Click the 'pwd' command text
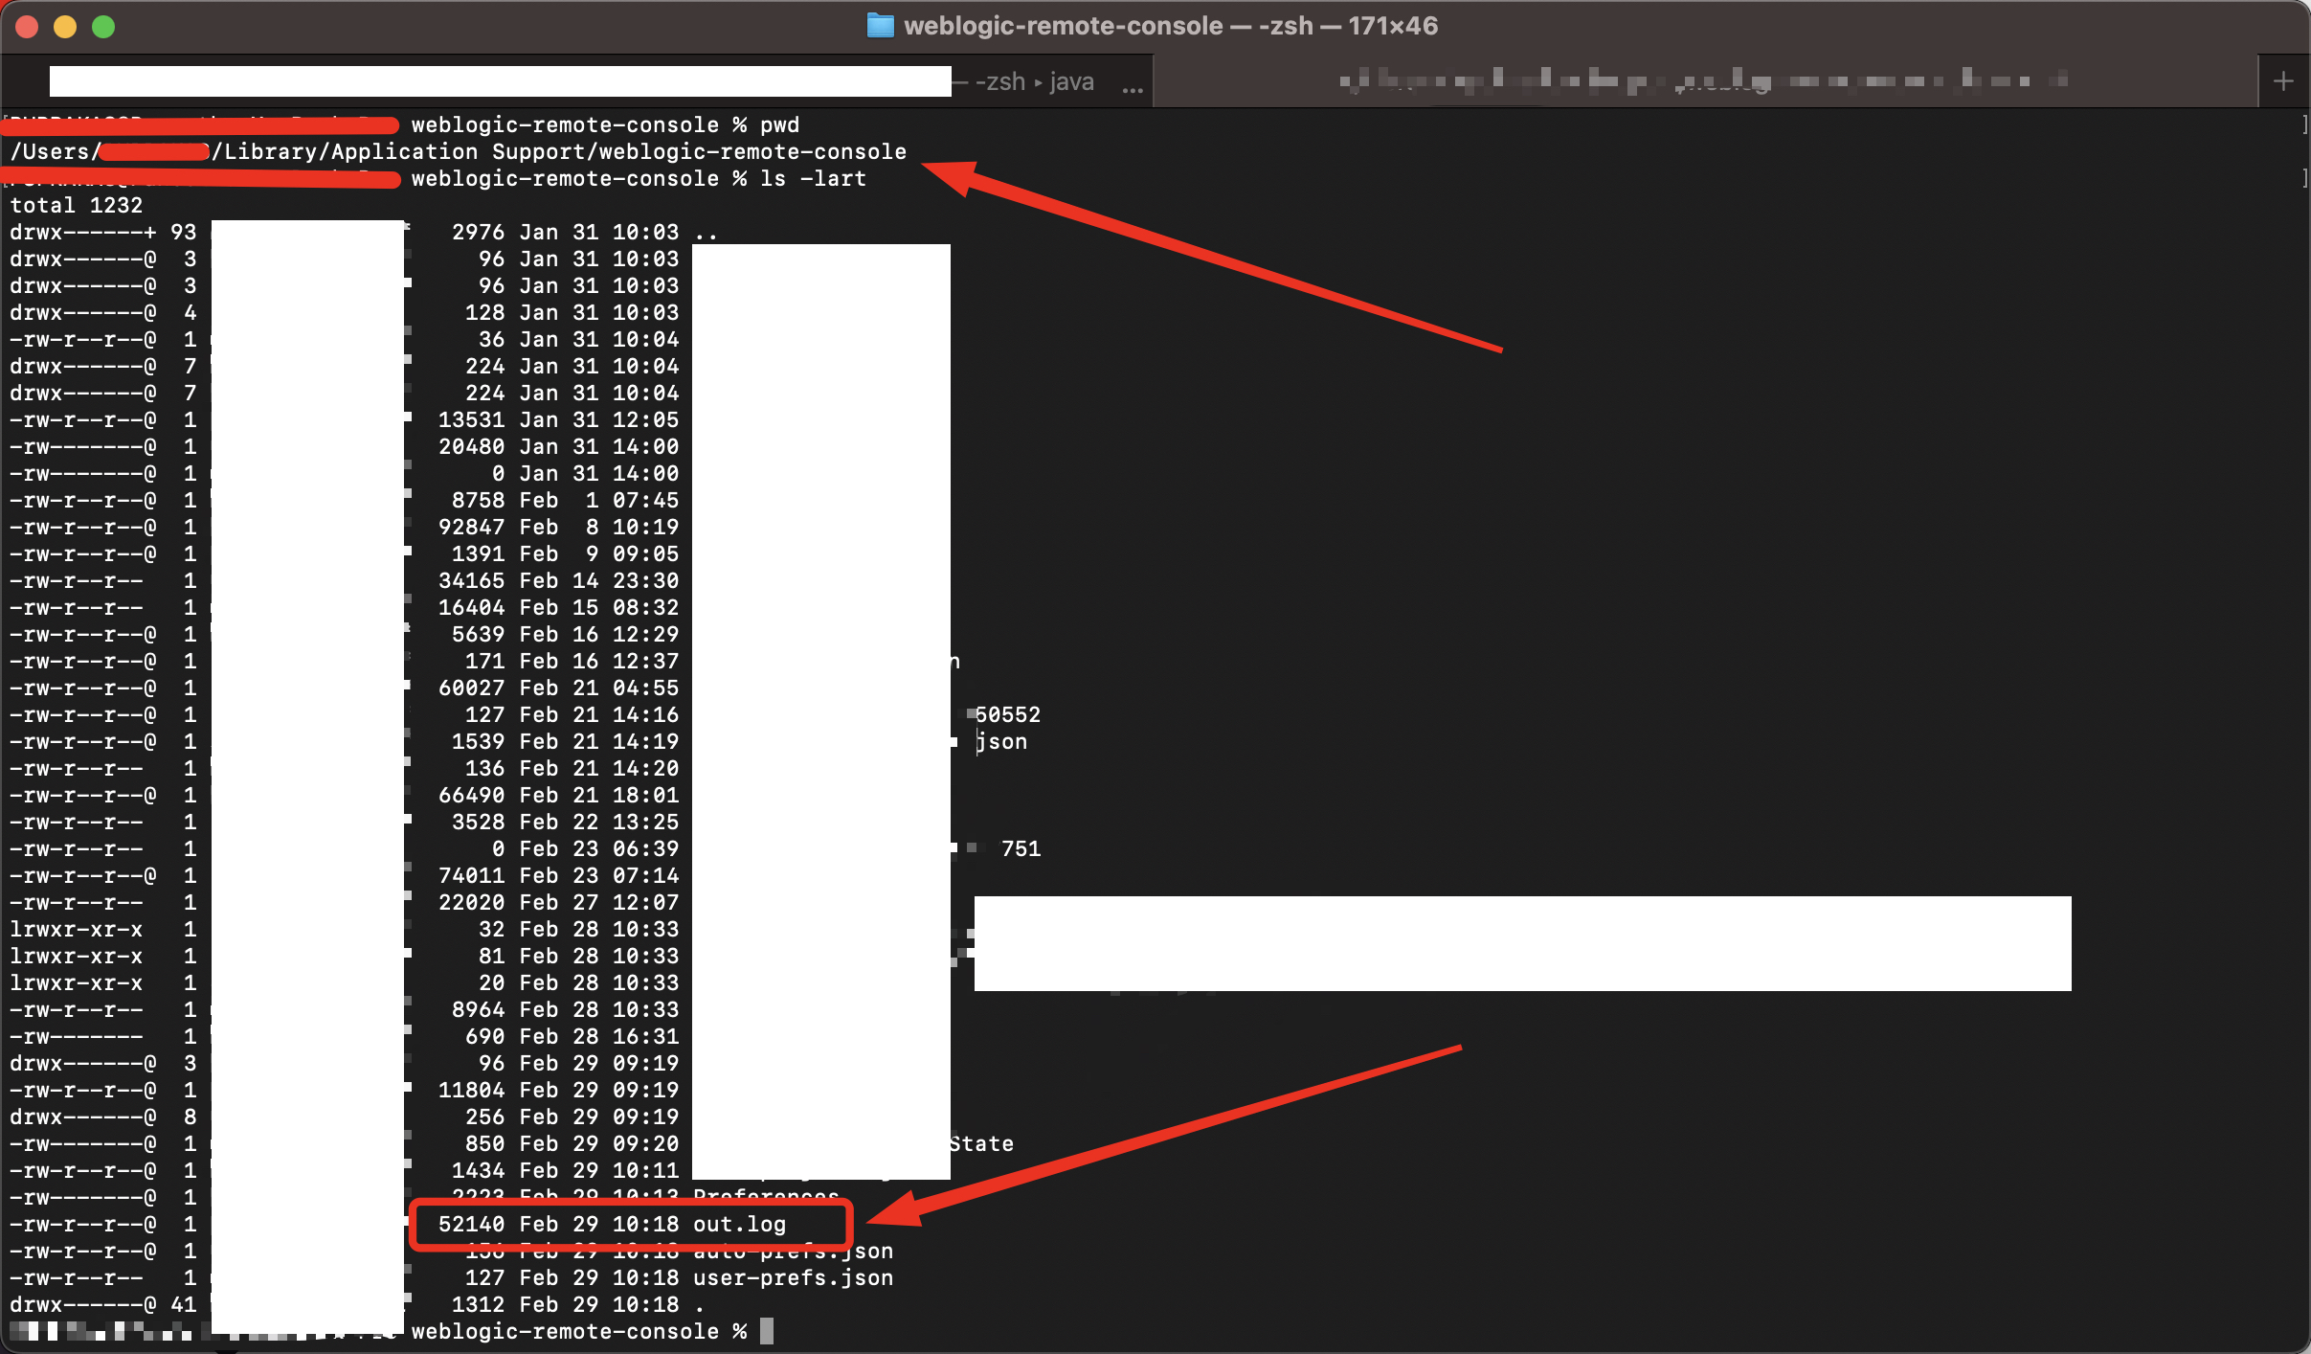The image size is (2311, 1354). [x=779, y=124]
